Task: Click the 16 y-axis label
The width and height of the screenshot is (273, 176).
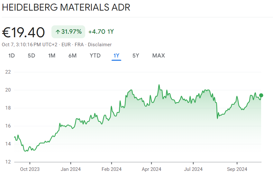Action: (8, 126)
